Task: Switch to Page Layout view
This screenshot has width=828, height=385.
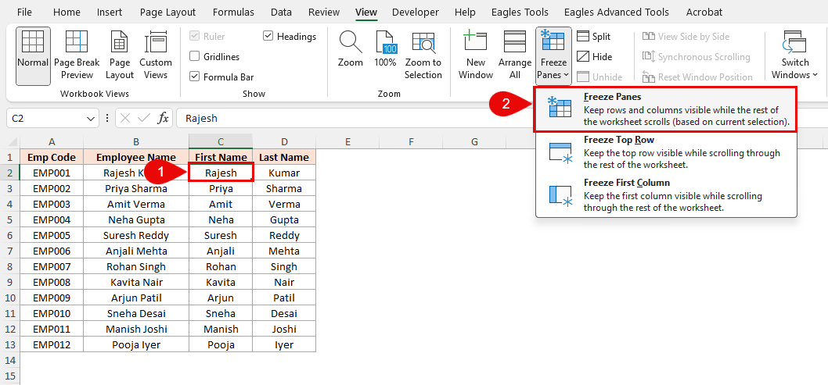Action: [120, 55]
